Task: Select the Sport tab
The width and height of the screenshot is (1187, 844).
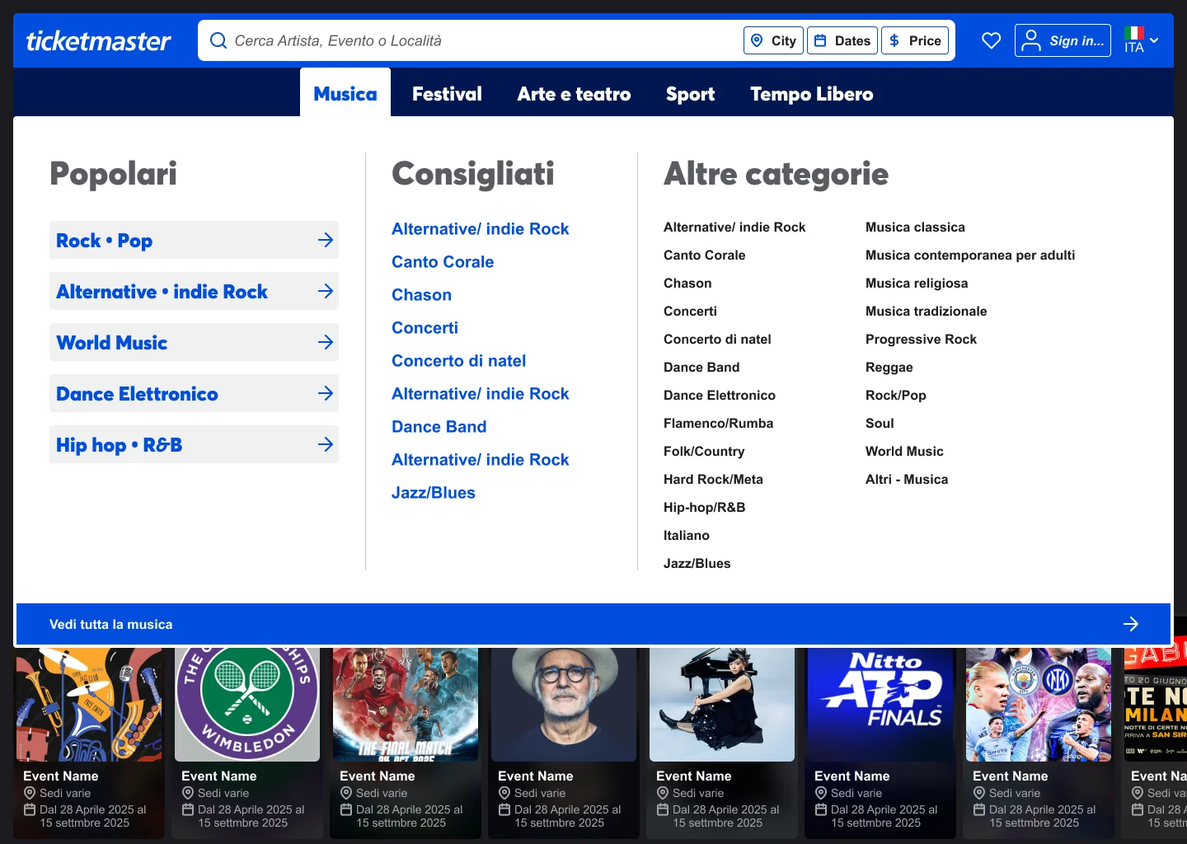Action: [690, 93]
